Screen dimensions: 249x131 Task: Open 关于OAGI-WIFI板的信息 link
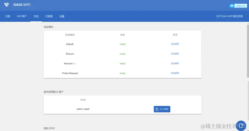click(229, 16)
